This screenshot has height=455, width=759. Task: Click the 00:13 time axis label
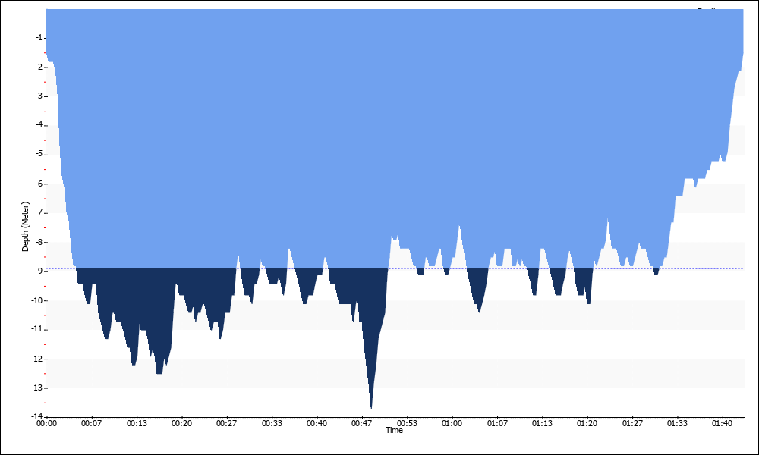click(137, 424)
